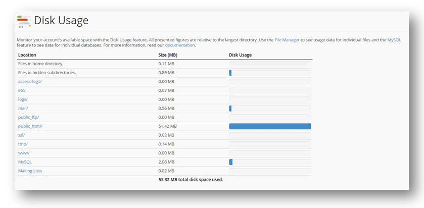The width and height of the screenshot is (424, 208).
Task: Open the etc/ directory link
Action: (22, 90)
